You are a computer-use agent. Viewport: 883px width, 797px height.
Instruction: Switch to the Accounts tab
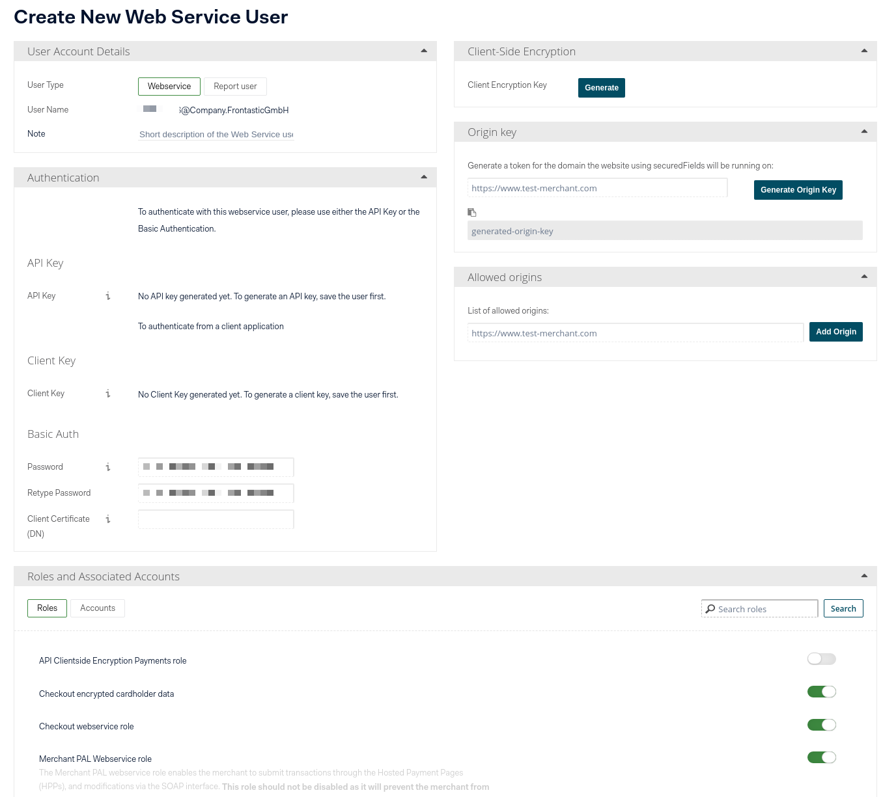coord(98,608)
